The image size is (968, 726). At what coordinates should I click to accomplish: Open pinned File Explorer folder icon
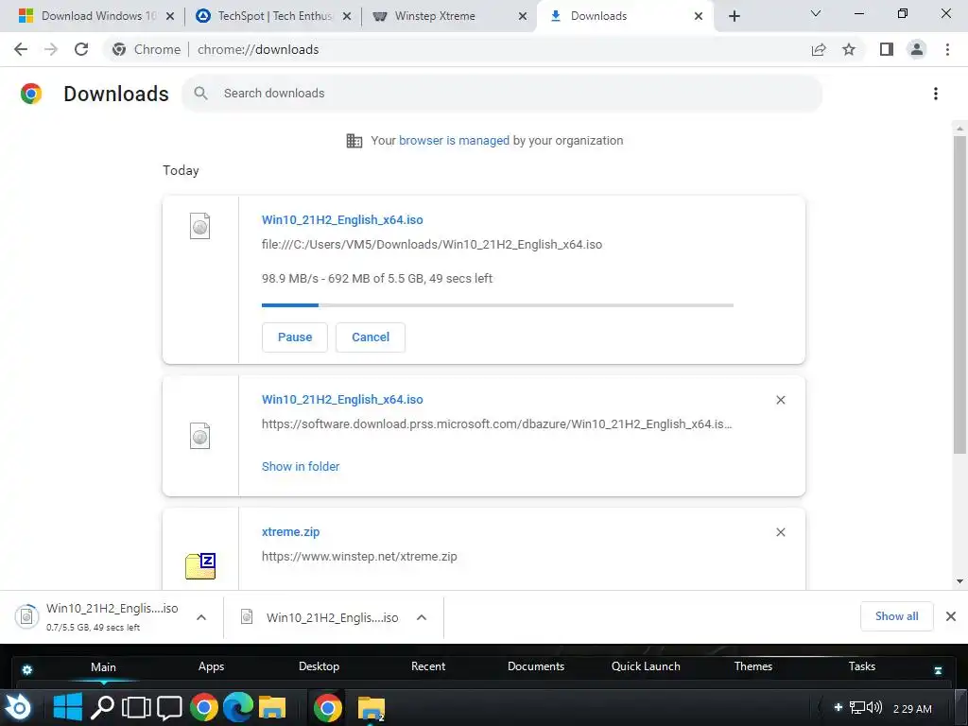pyautogui.click(x=272, y=707)
